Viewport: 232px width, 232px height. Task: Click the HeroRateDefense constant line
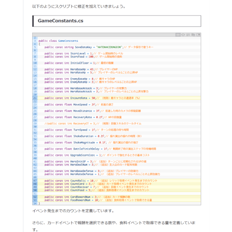click(102, 174)
